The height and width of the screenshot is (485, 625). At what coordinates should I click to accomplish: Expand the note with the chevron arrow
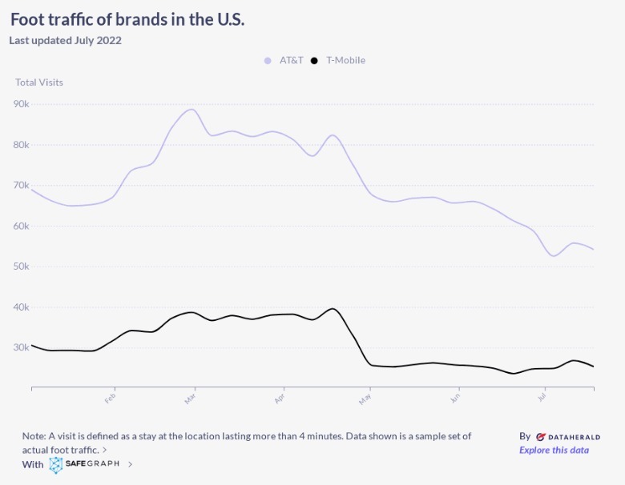point(106,450)
